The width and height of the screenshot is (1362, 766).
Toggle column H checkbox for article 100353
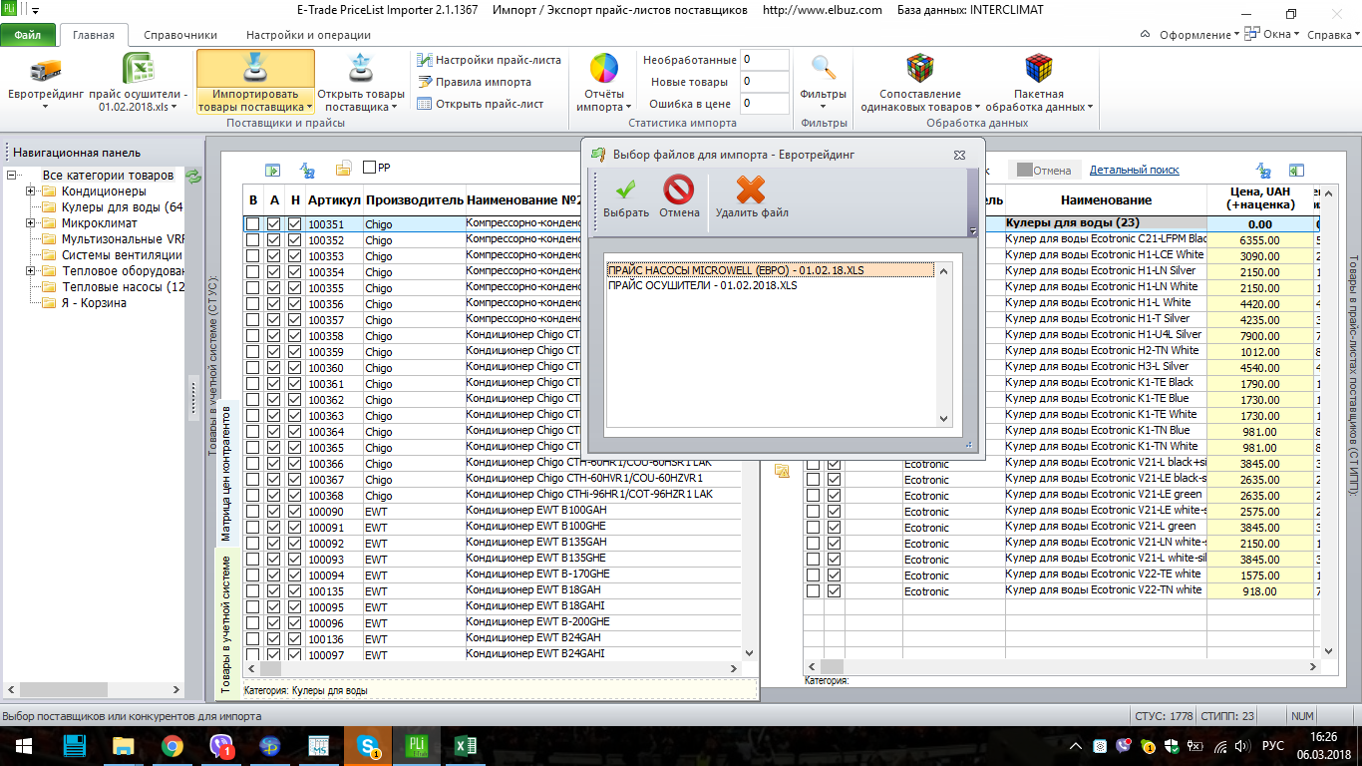point(294,256)
